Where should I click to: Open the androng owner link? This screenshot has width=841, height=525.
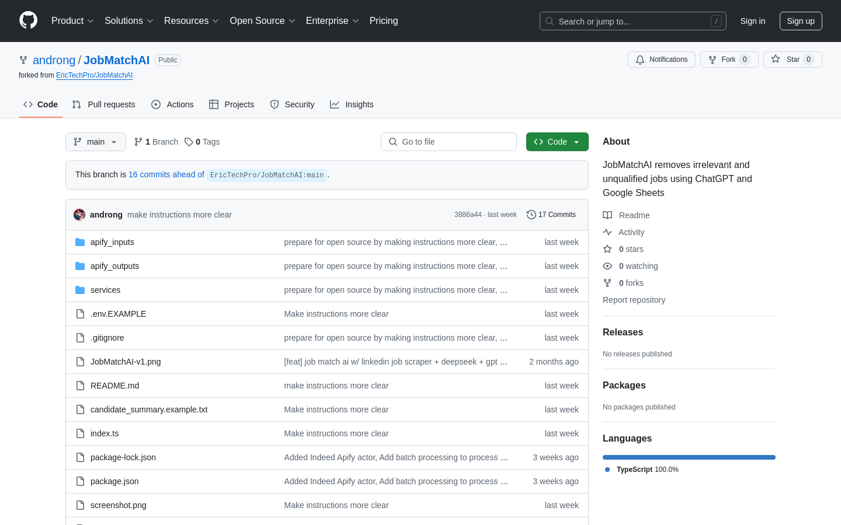54,60
